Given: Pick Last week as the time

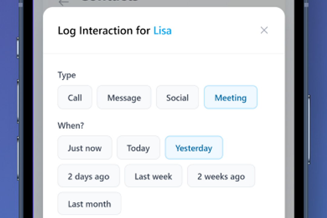Looking at the screenshot, I should (154, 176).
